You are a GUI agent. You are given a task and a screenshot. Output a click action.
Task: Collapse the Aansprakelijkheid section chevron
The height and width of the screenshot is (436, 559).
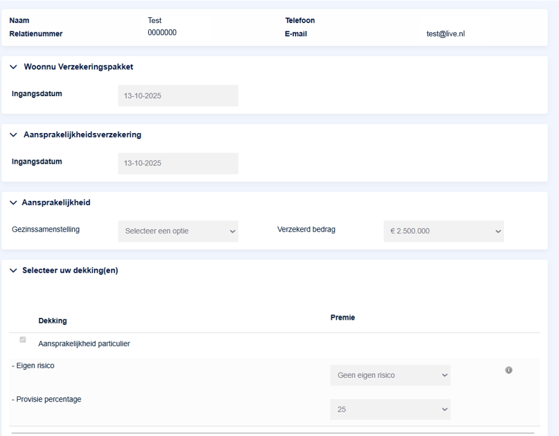[x=14, y=203]
